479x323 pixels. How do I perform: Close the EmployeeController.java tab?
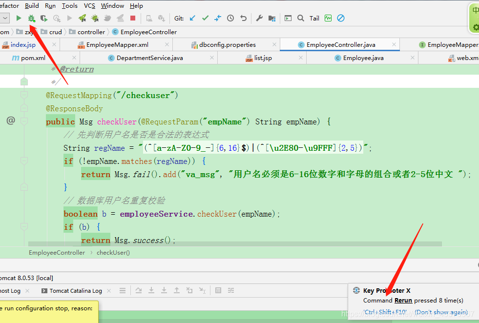(394, 44)
